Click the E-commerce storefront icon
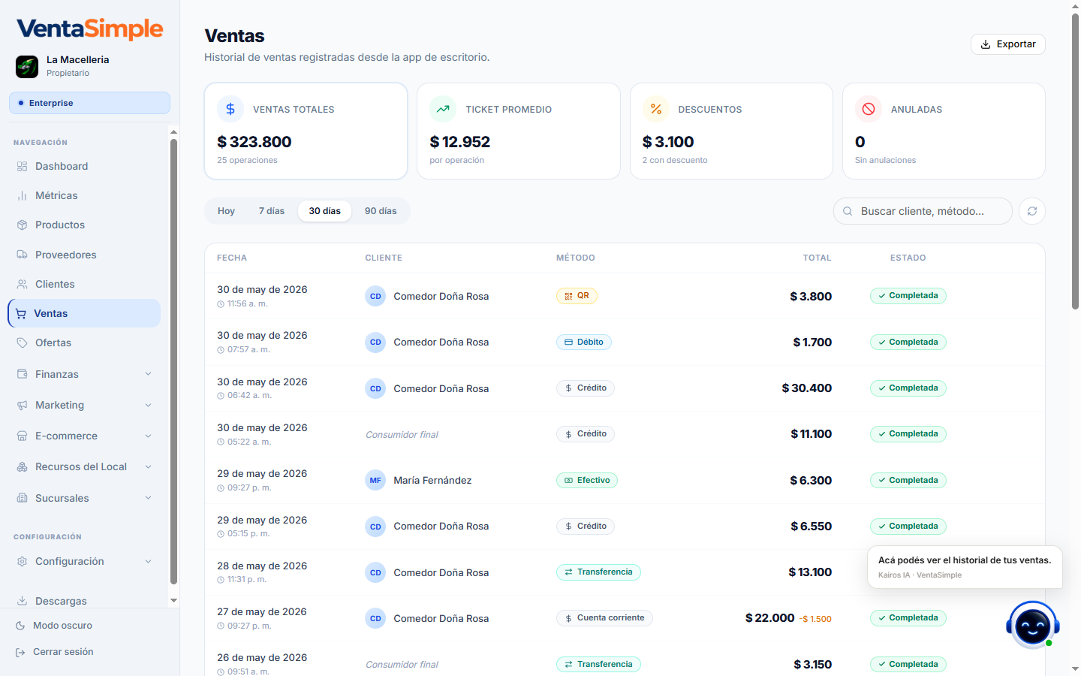Viewport: 1081px width, 676px height. click(x=22, y=436)
